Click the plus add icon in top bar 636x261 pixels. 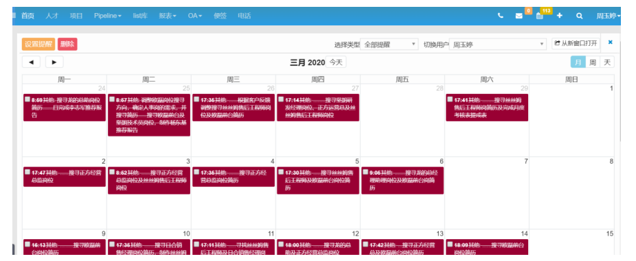coord(560,16)
